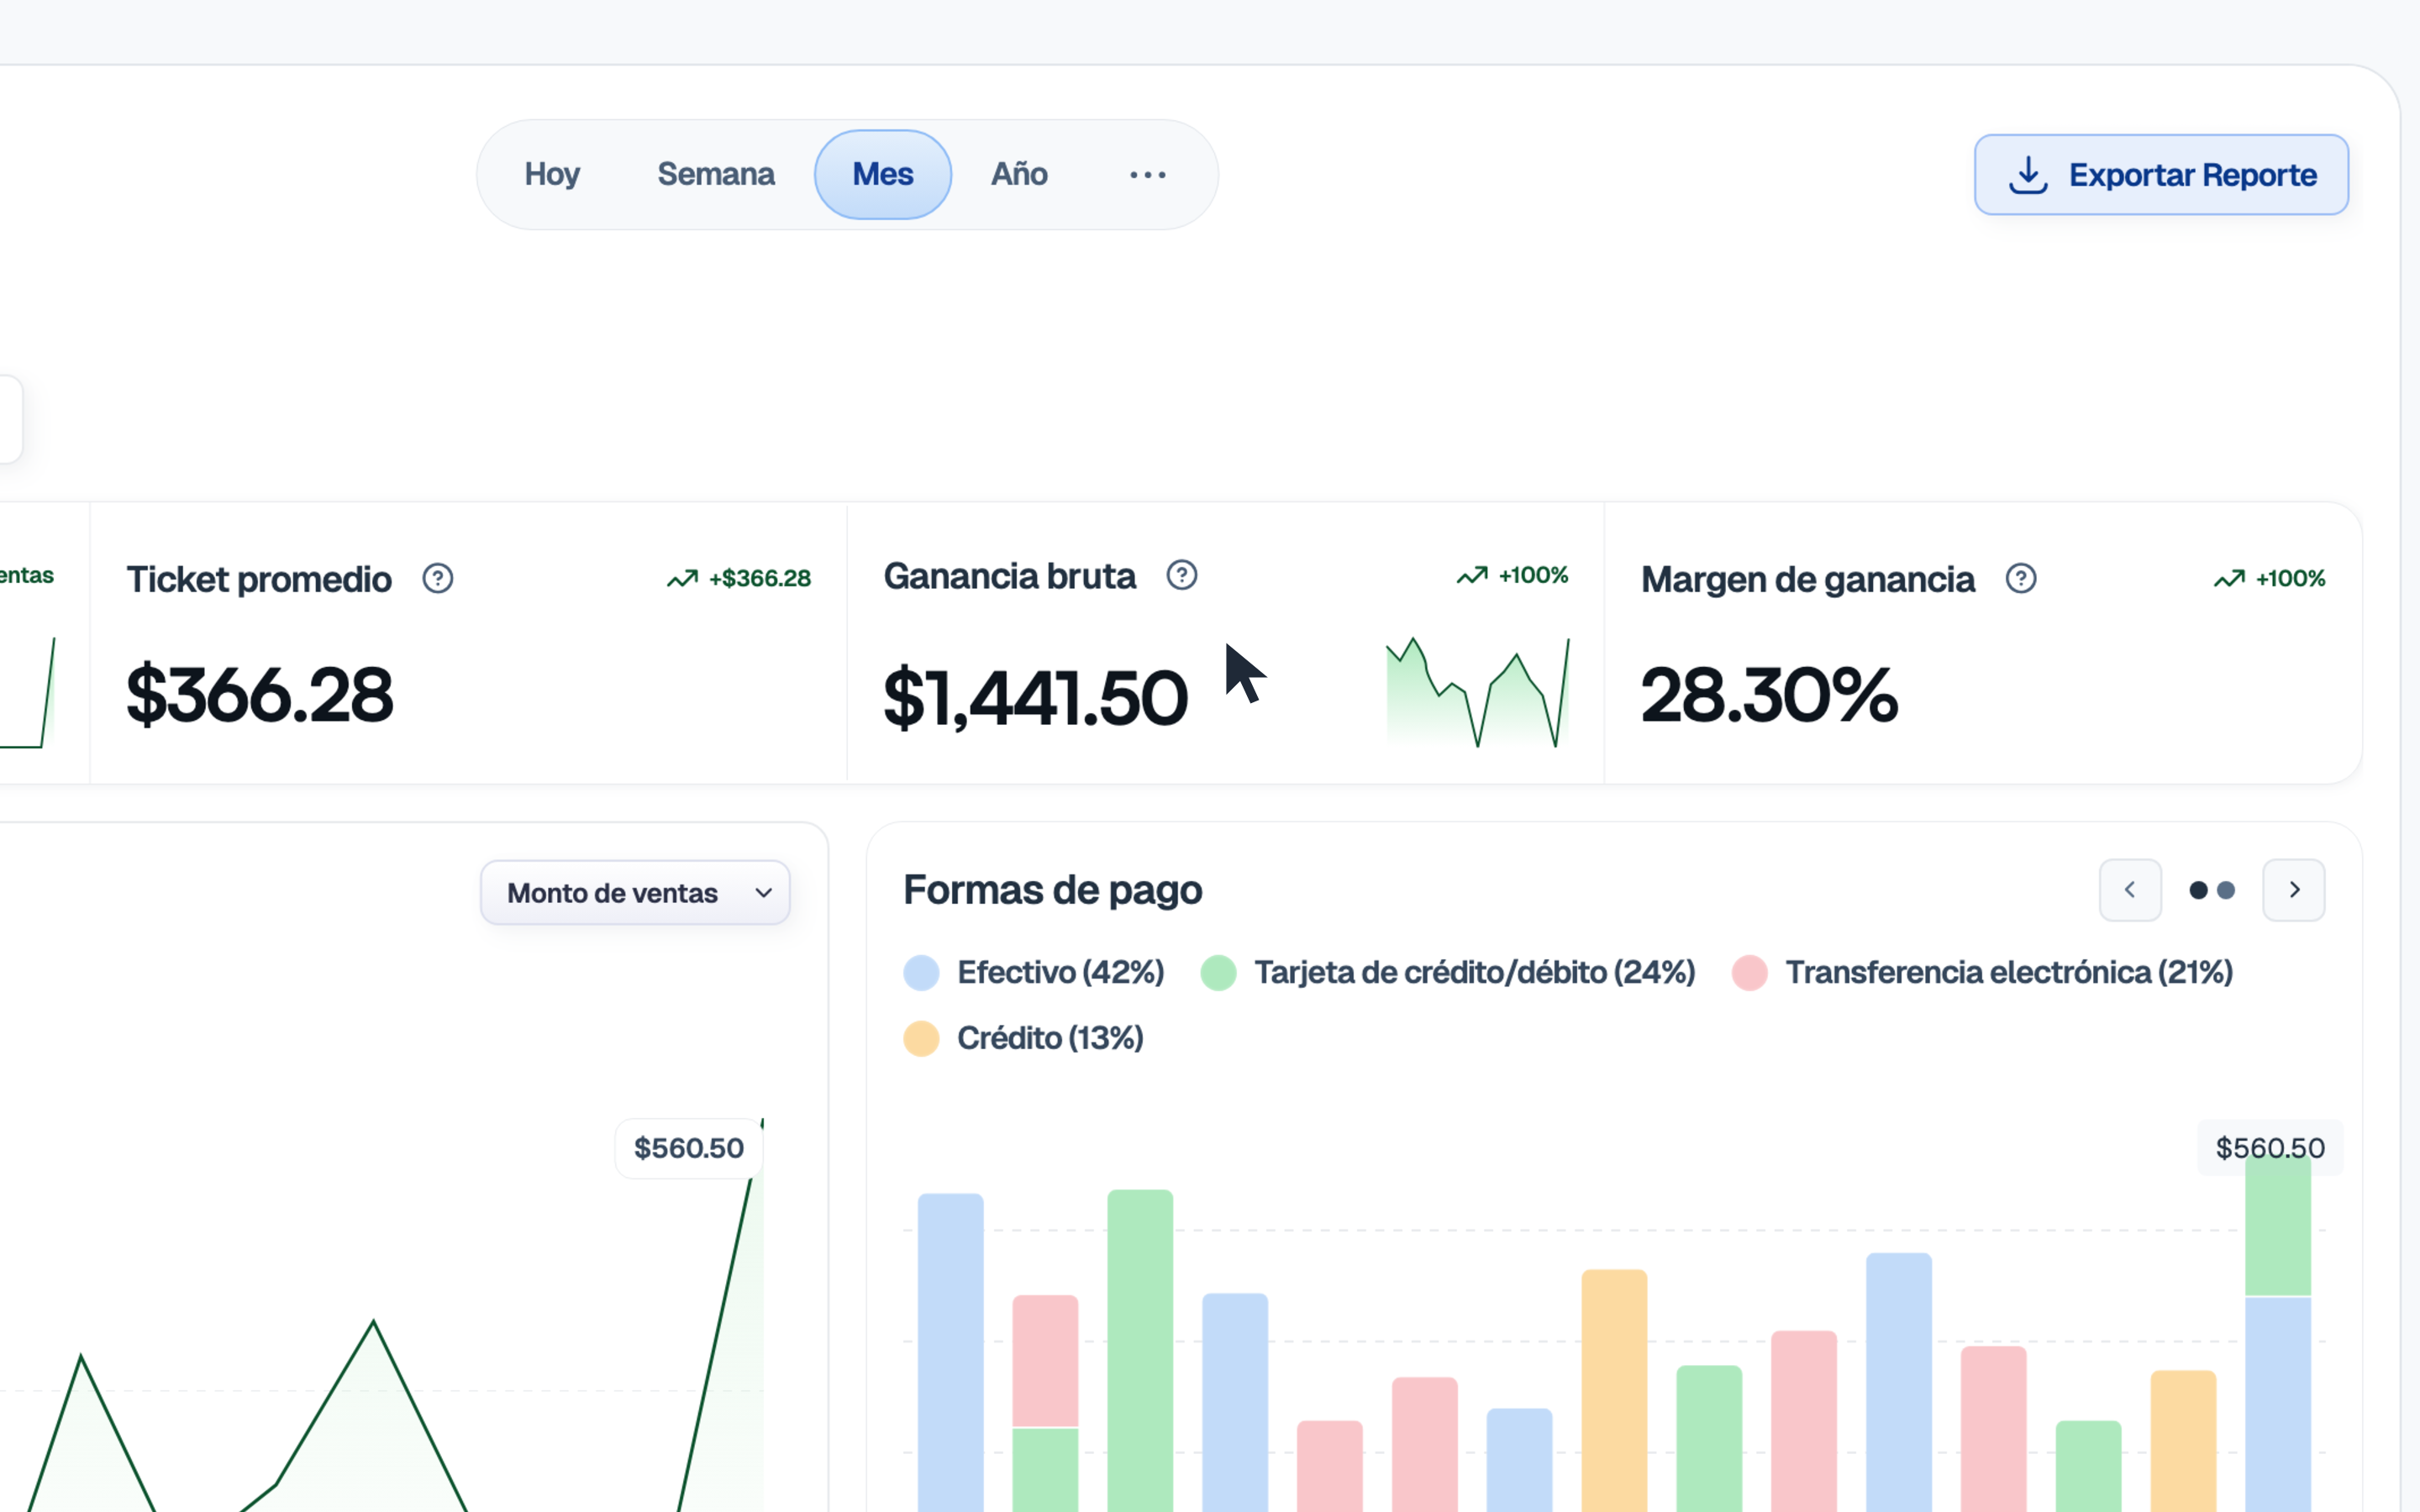Toggle the Efectivo (42%) legend swatch
2420x1512 pixels.
click(x=921, y=972)
